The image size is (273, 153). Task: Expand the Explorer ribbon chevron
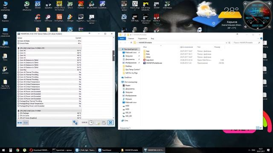(x=258, y=39)
